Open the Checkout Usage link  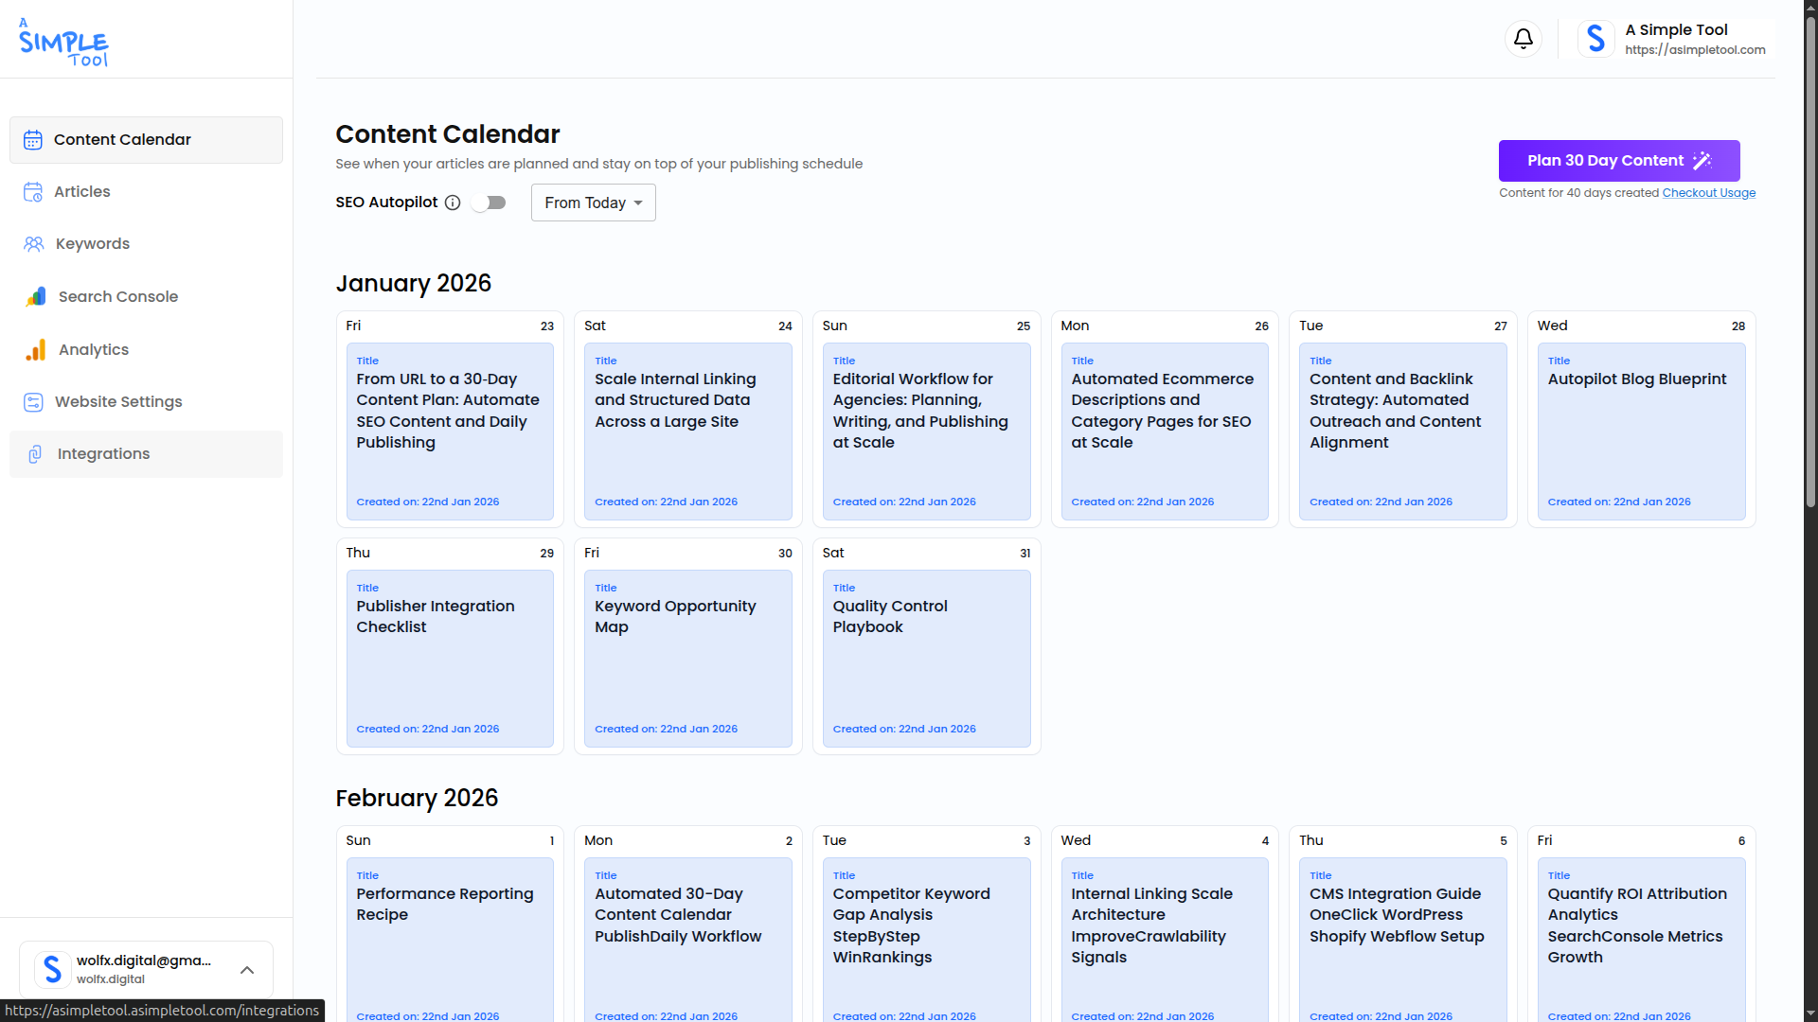(1709, 192)
